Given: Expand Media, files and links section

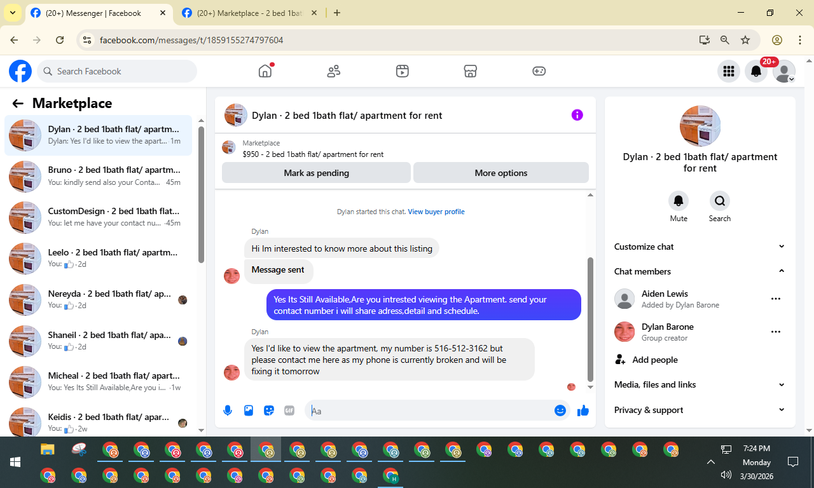Looking at the screenshot, I should point(700,384).
